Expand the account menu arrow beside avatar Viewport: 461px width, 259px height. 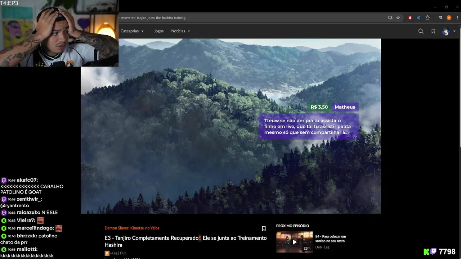[x=454, y=31]
